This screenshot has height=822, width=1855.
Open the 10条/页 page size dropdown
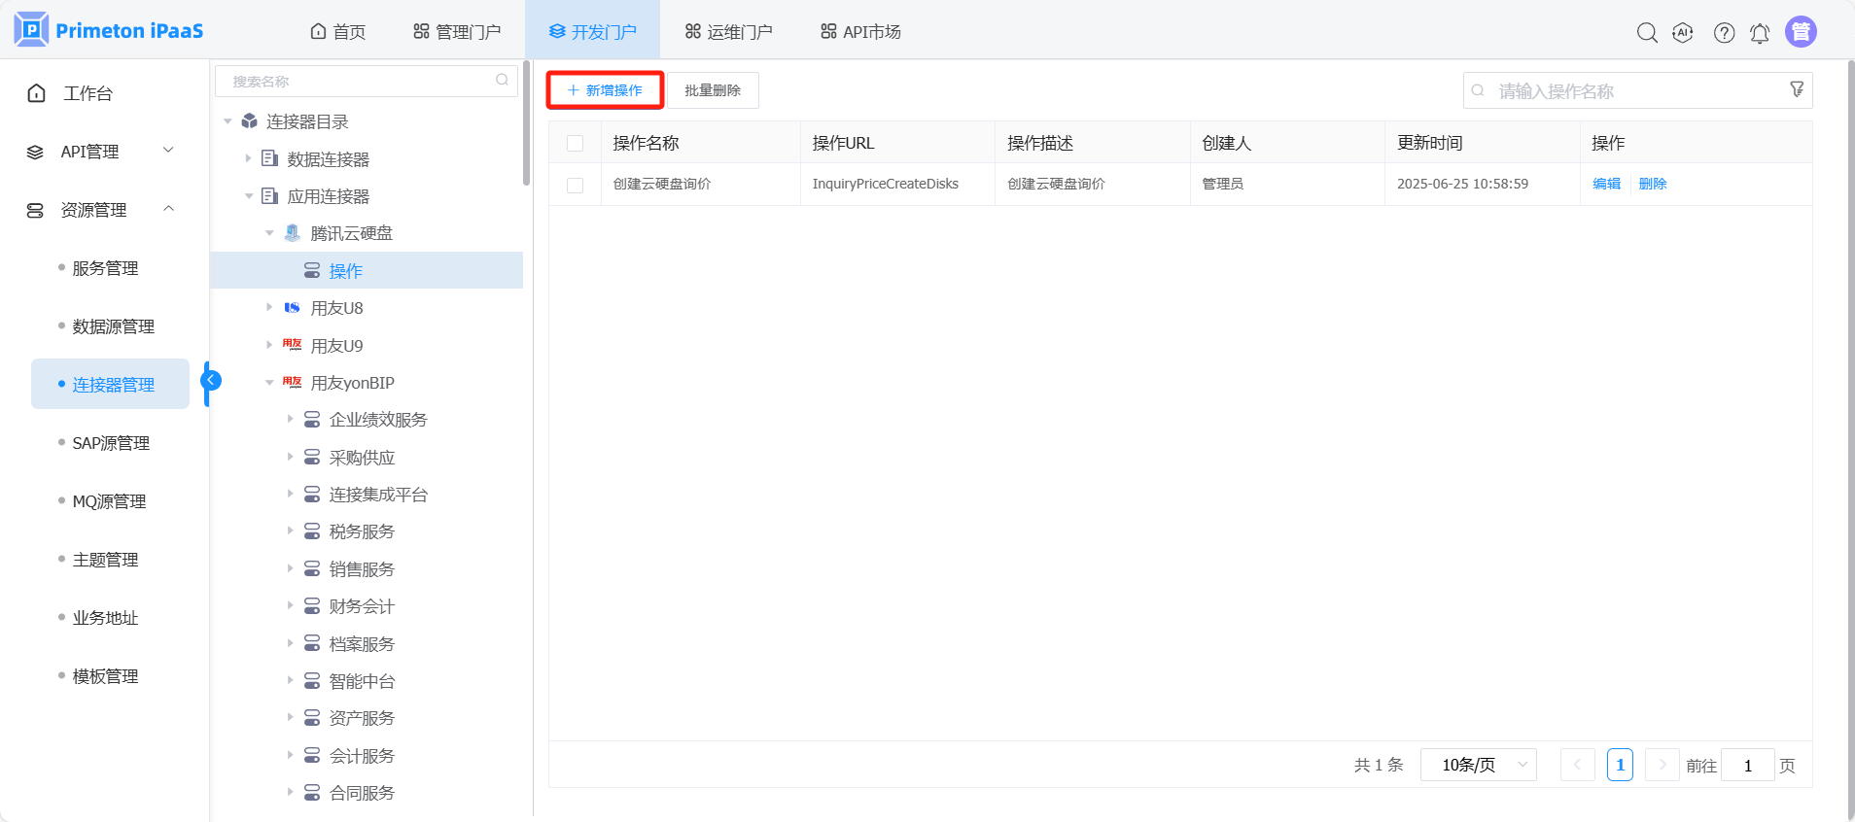click(x=1478, y=766)
